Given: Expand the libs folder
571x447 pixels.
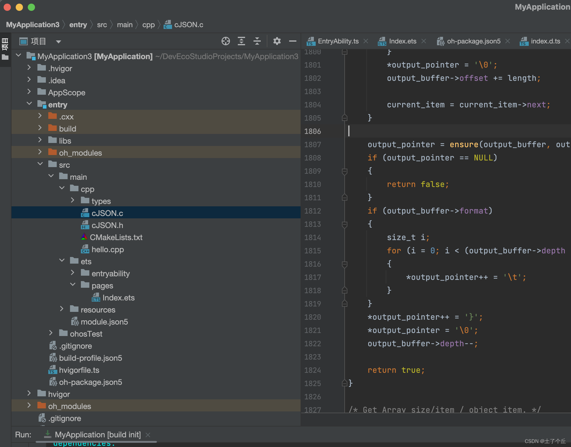Looking at the screenshot, I should click(40, 140).
